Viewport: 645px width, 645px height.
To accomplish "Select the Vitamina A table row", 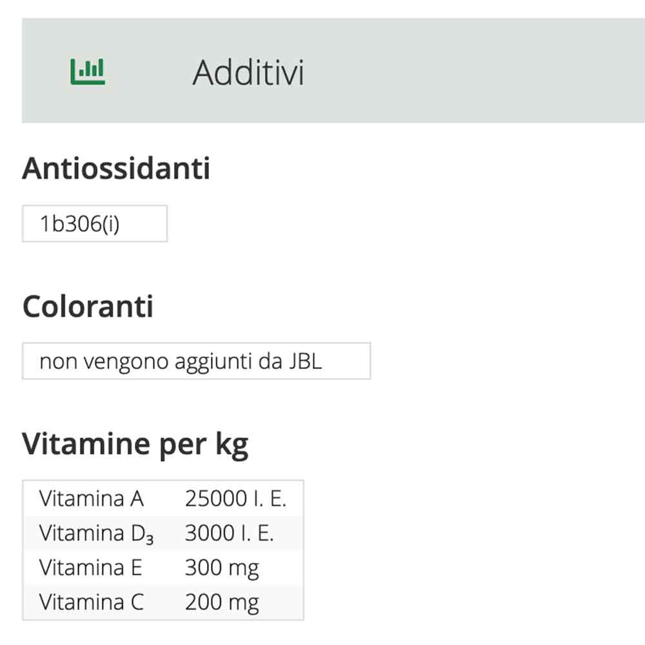I will (x=94, y=497).
